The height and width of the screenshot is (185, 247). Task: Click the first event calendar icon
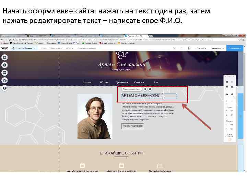click(x=82, y=165)
